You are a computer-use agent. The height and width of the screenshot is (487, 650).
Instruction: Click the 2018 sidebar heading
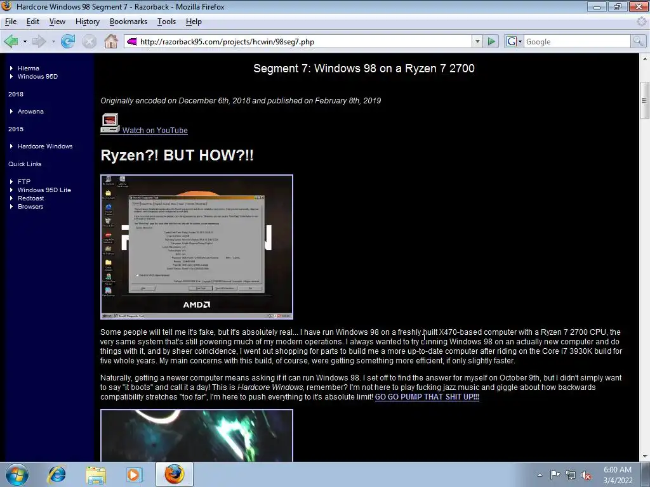pos(16,94)
